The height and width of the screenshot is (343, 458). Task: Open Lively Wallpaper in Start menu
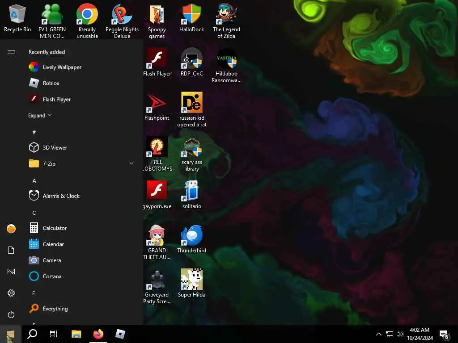tap(82, 67)
